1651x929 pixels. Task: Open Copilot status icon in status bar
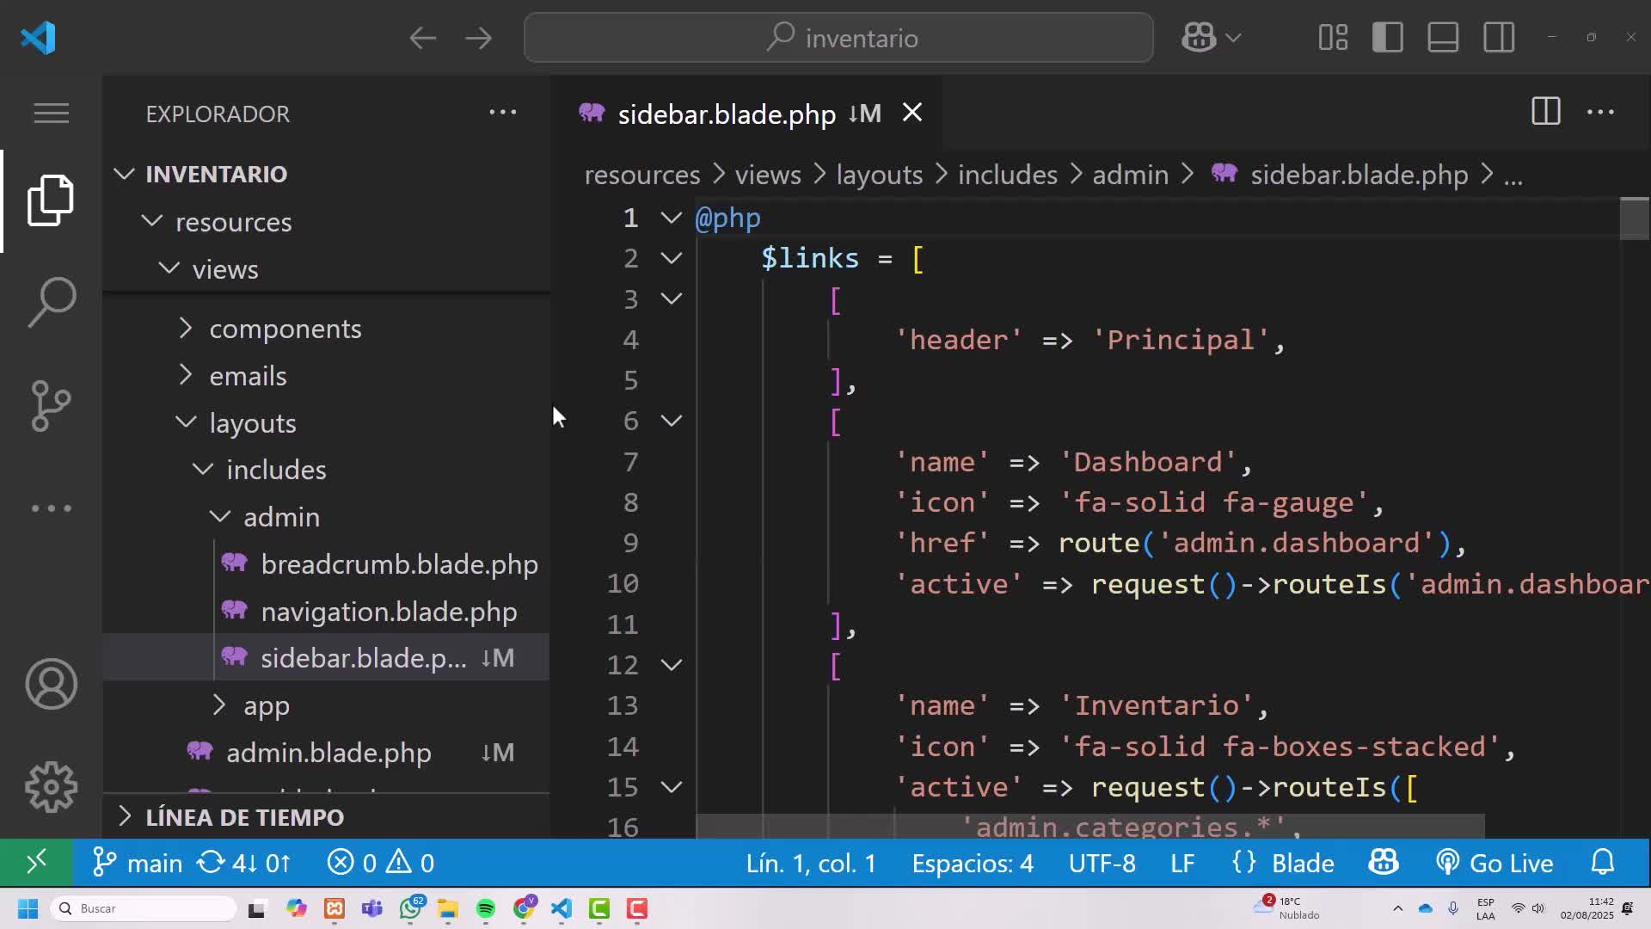pyautogui.click(x=1384, y=862)
